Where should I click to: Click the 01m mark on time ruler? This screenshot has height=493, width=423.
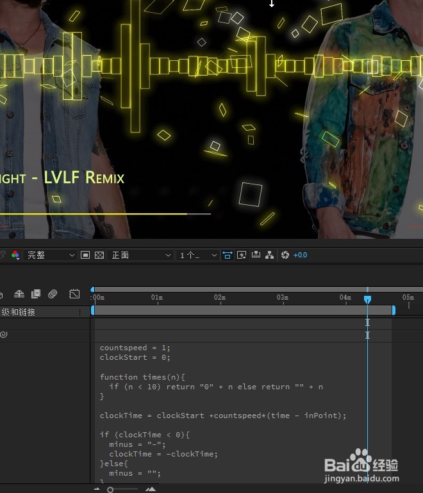(157, 298)
